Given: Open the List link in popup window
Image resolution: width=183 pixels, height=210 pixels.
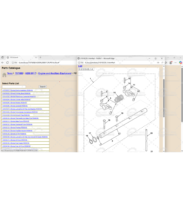Looking at the screenshot, I should pos(80,66).
